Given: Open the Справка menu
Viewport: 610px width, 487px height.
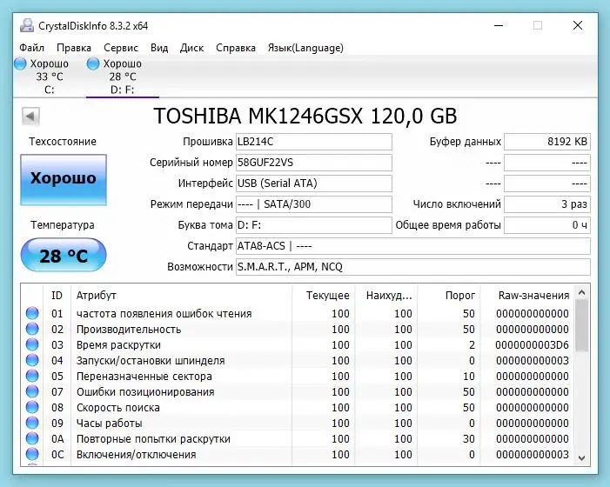Looking at the screenshot, I should 236,48.
